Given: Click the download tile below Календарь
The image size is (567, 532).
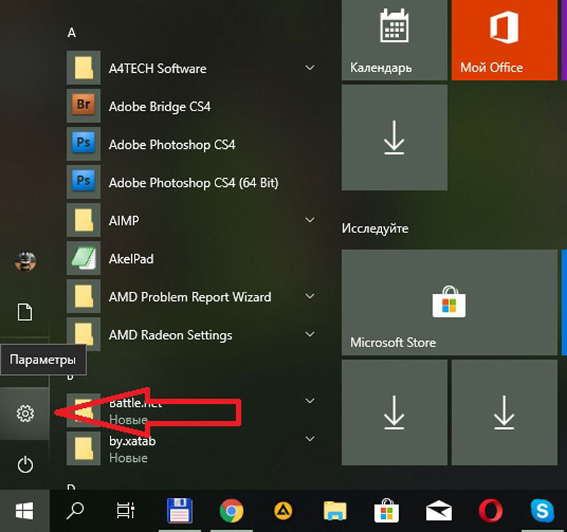Looking at the screenshot, I should (x=395, y=137).
